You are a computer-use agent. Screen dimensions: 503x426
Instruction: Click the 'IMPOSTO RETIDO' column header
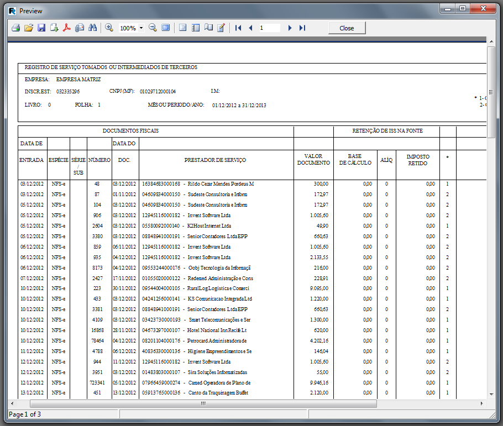coord(418,160)
